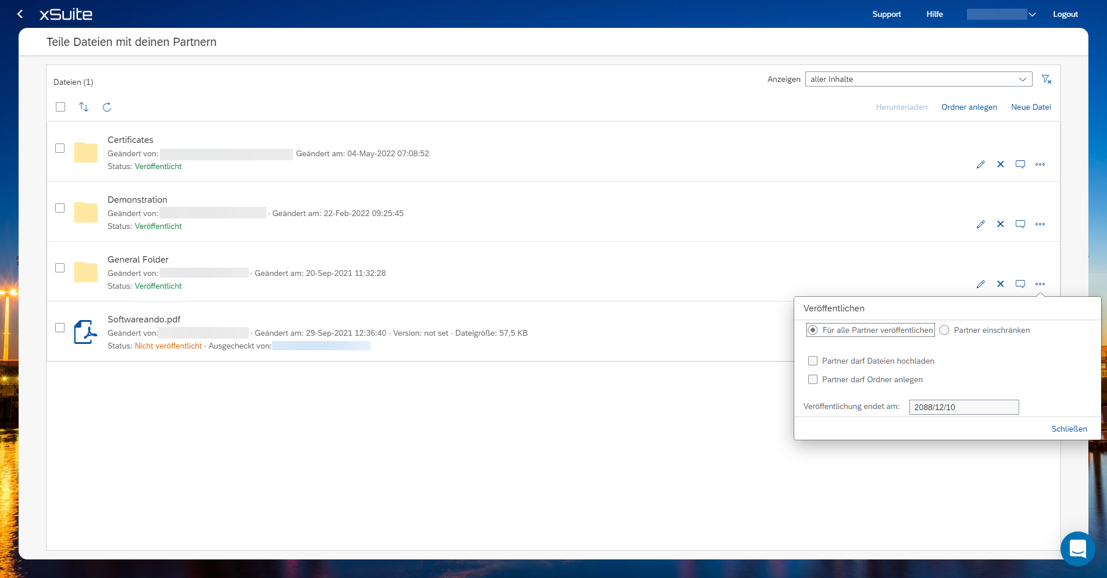Open the Support menu item
This screenshot has height=578, width=1107.
click(x=886, y=15)
